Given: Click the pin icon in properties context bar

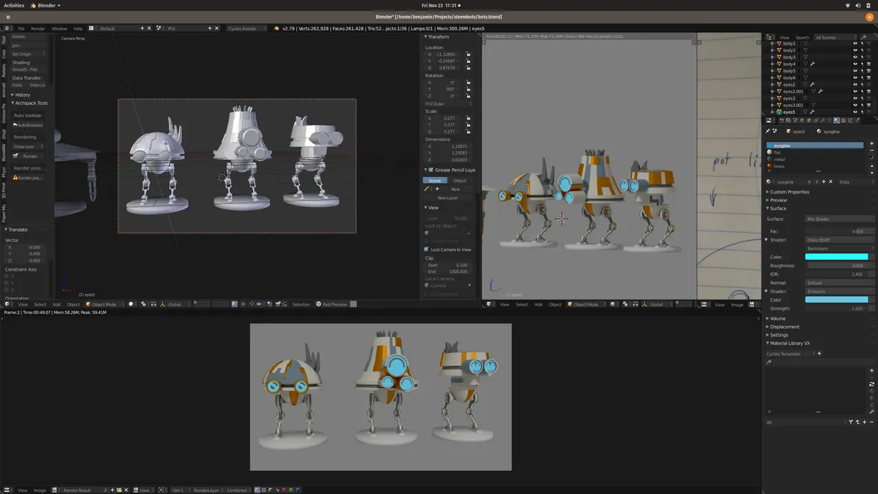Looking at the screenshot, I should pyautogui.click(x=768, y=131).
